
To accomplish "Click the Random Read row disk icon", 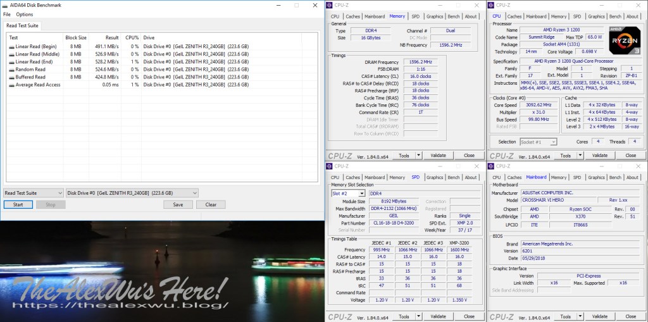I will click(x=11, y=69).
